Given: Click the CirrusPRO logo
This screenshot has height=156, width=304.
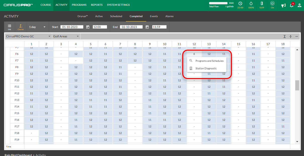Looking at the screenshot, I should coord(18,5).
